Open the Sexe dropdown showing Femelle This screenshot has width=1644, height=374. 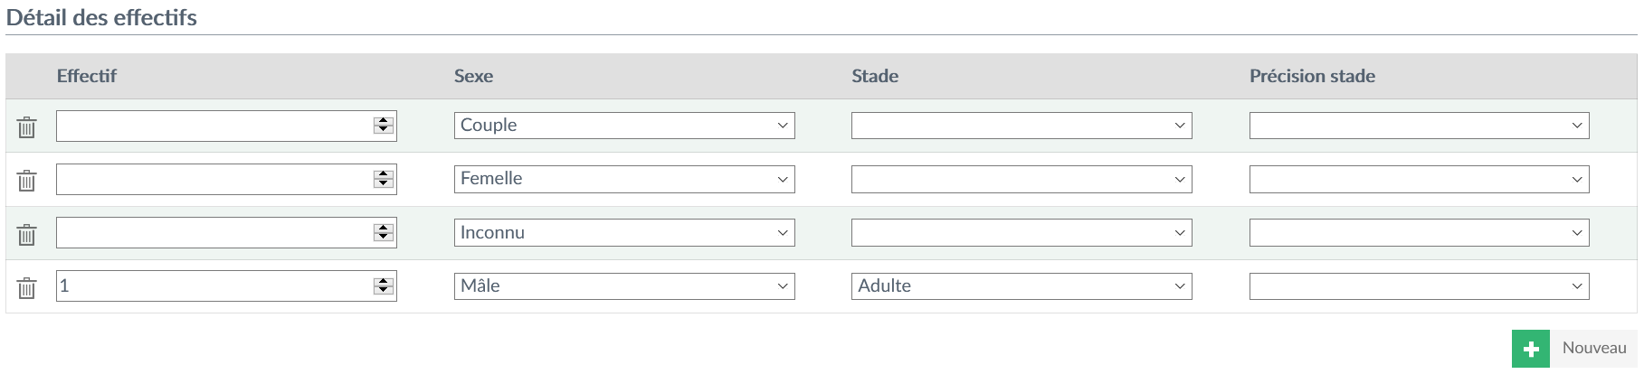tap(624, 179)
